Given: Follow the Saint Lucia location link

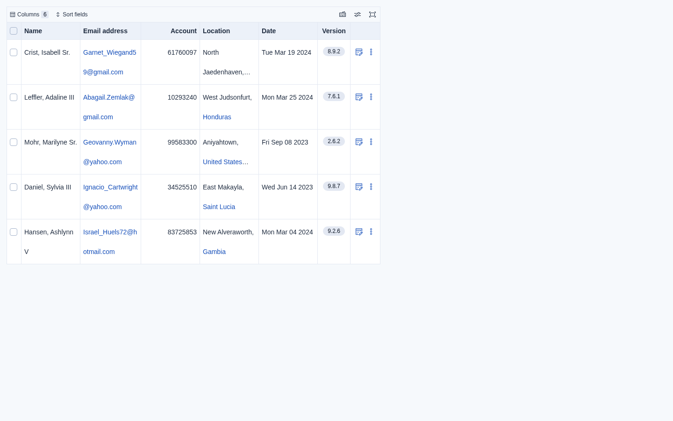Looking at the screenshot, I should [x=219, y=207].
